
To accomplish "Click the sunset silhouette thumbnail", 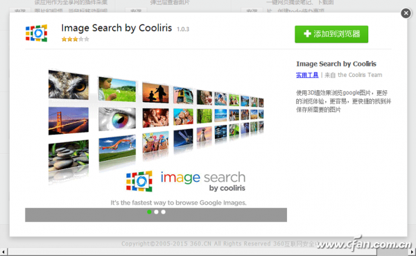I will point(155,93).
